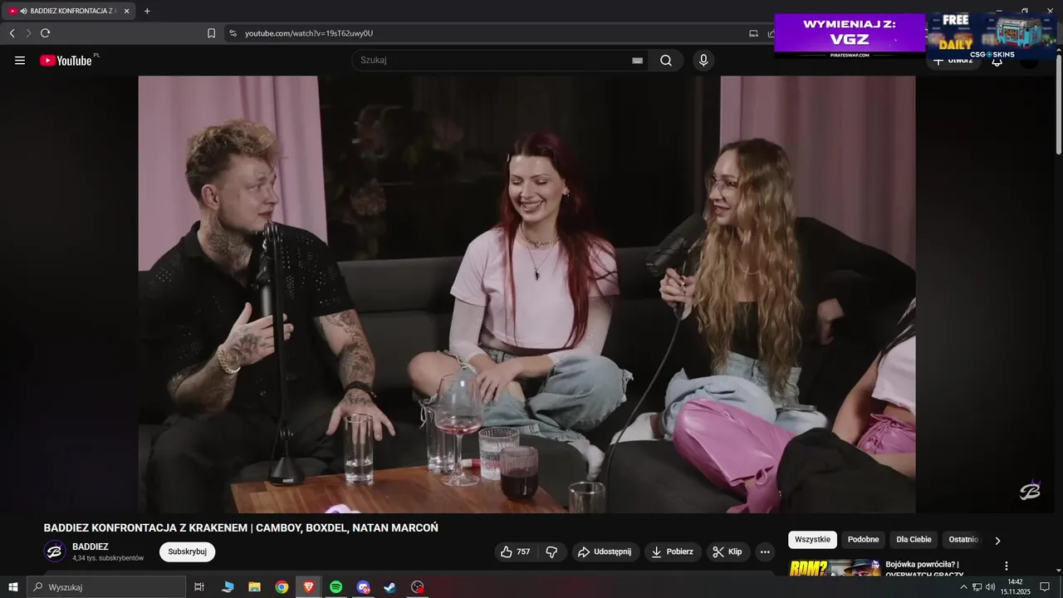Dislike the video with thumbs down
The width and height of the screenshot is (1063, 598).
[x=551, y=551]
